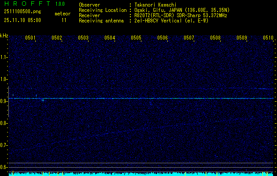Click the HROFFT title text
The width and height of the screenshot is (277, 176).
tap(27, 4)
